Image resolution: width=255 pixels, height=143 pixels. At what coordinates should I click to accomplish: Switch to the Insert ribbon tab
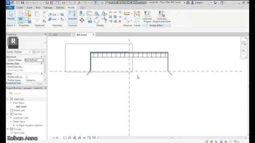pyautogui.click(x=29, y=8)
